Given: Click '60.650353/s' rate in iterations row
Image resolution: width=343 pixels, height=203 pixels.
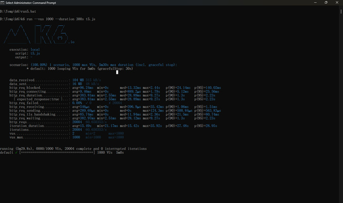Looking at the screenshot, I should (x=96, y=130).
